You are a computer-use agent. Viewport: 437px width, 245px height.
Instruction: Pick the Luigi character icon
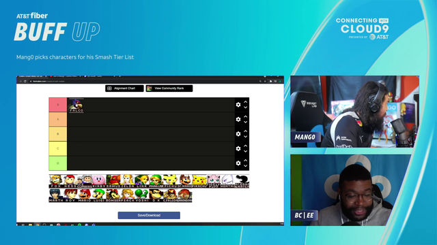(x=98, y=195)
